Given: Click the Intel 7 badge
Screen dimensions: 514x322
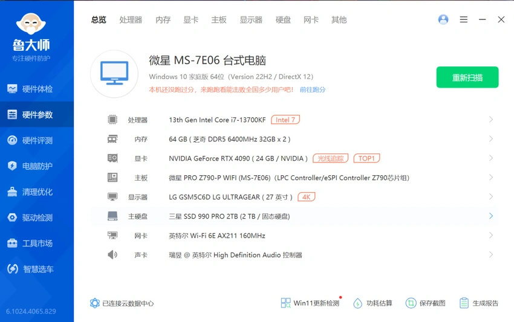Looking at the screenshot, I should [285, 120].
